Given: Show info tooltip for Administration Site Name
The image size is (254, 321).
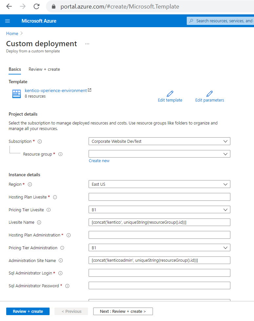Looking at the screenshot, I should pyautogui.click(x=61, y=260).
